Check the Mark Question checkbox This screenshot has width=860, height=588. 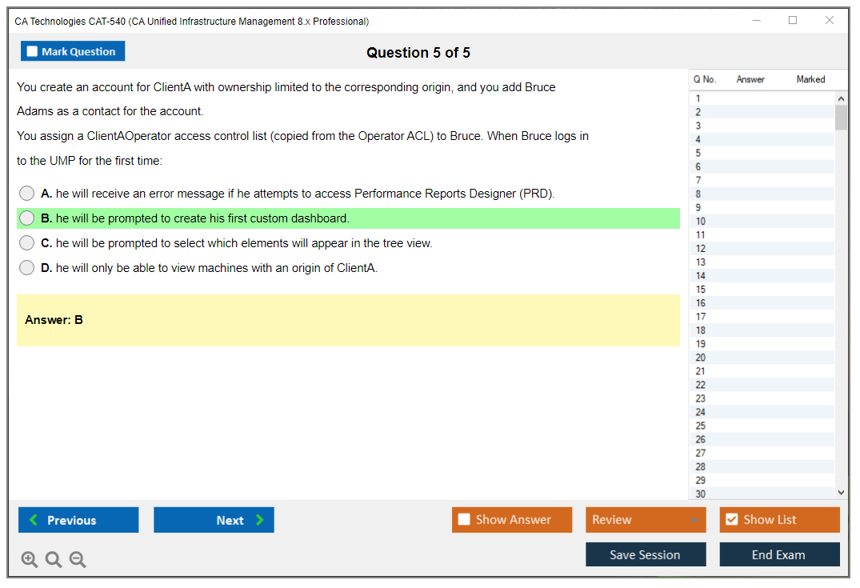(x=32, y=52)
